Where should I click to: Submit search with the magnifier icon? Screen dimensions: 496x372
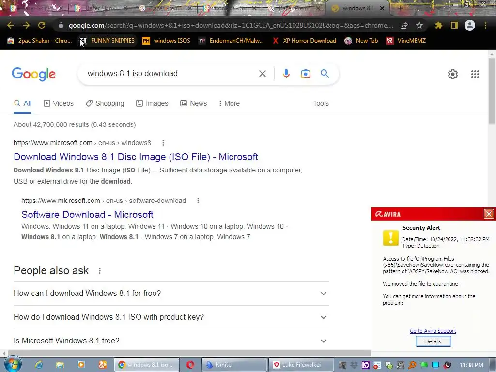click(325, 74)
